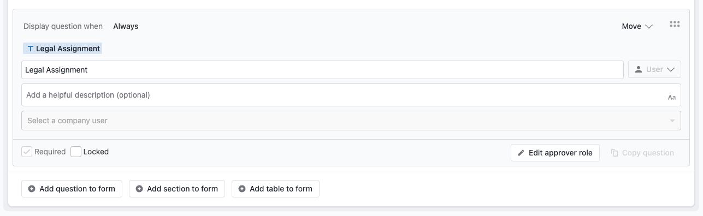
Task: Click the pencil icon on Edit approver role
Action: click(521, 153)
